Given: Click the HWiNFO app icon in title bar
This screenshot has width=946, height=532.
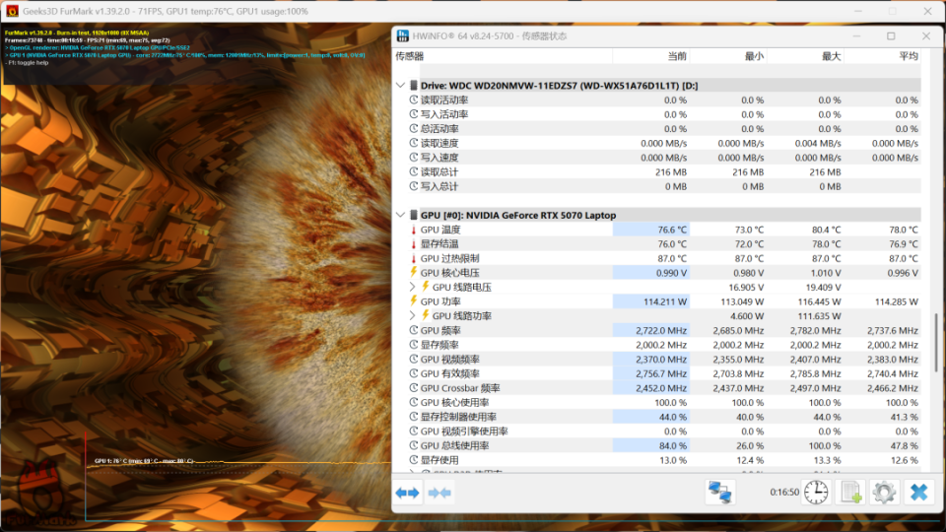Looking at the screenshot, I should click(x=402, y=36).
